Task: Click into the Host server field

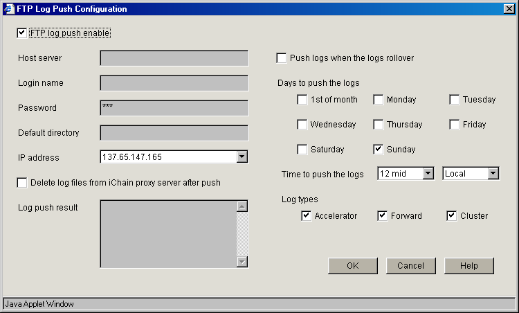Action: (174, 58)
